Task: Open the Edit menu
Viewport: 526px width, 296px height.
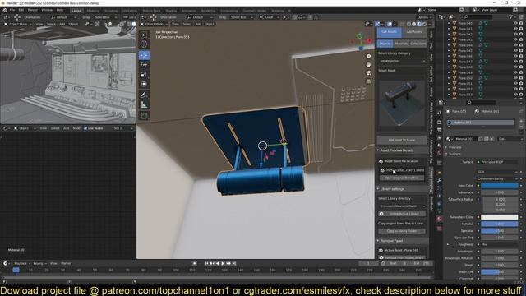Action: click(x=21, y=10)
